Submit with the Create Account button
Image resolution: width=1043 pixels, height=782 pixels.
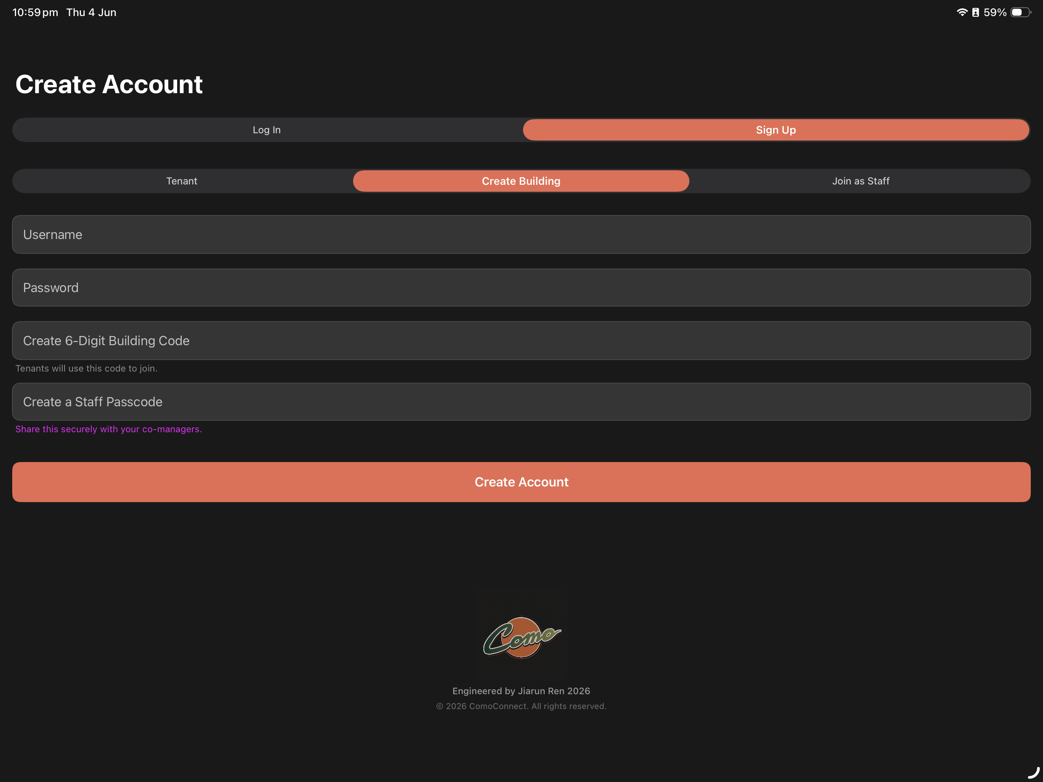(x=521, y=482)
